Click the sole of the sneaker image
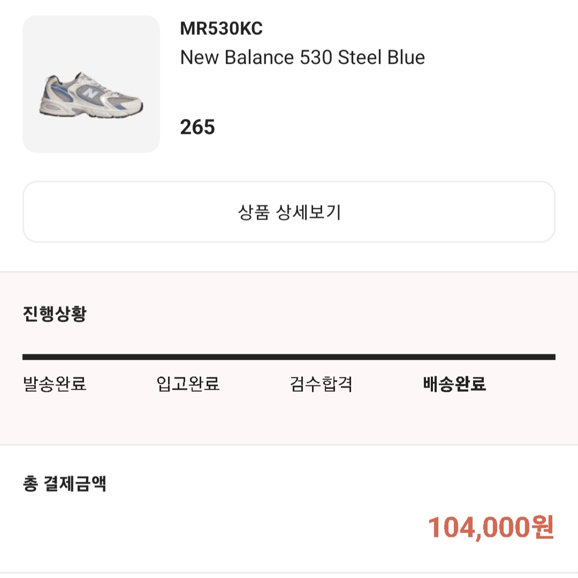Image resolution: width=578 pixels, height=578 pixels. pos(92,112)
